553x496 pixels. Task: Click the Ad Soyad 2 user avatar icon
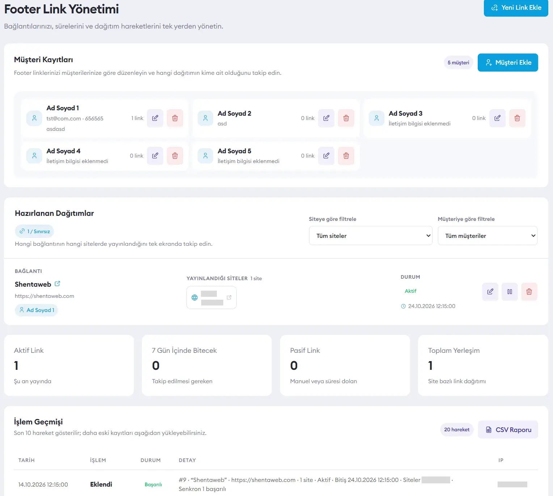click(x=206, y=118)
